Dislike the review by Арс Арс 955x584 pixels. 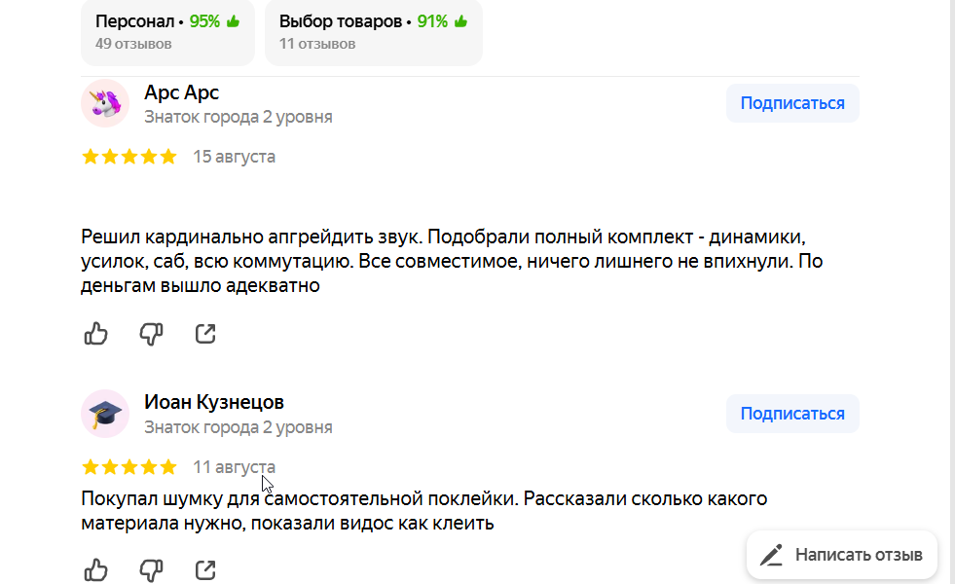tap(151, 334)
